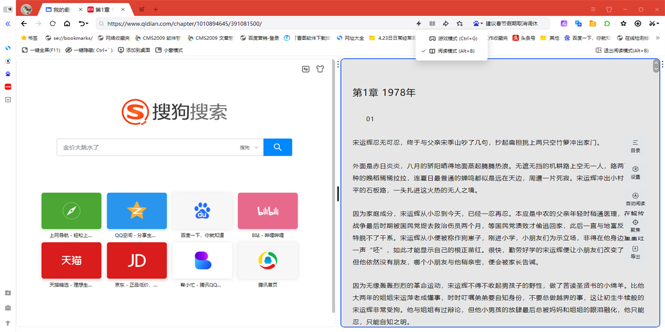Open the undo history dropdown arrow
This screenshot has width=665, height=332.
click(x=87, y=24)
